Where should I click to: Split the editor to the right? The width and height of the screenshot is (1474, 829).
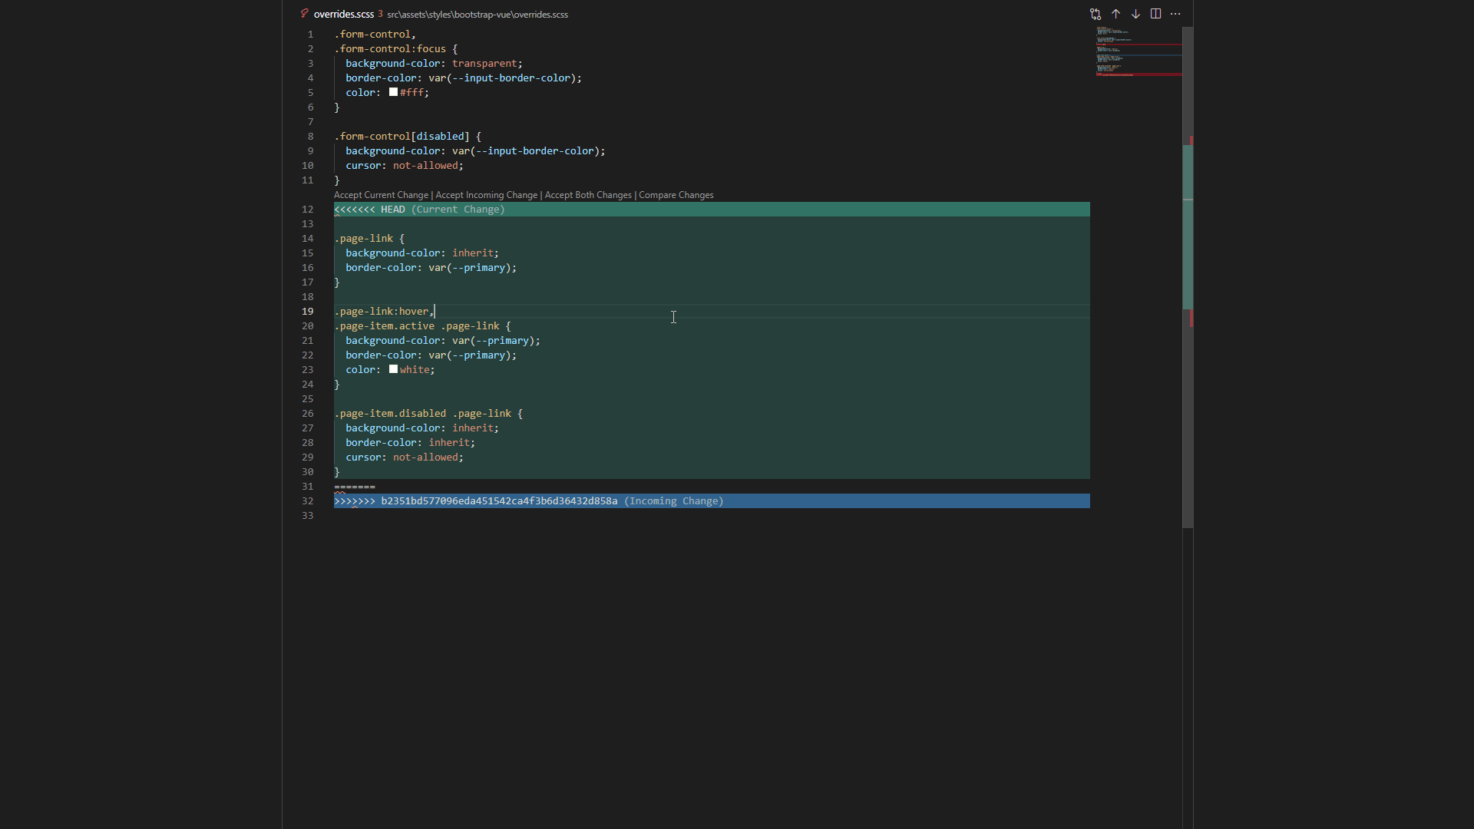pos(1155,14)
